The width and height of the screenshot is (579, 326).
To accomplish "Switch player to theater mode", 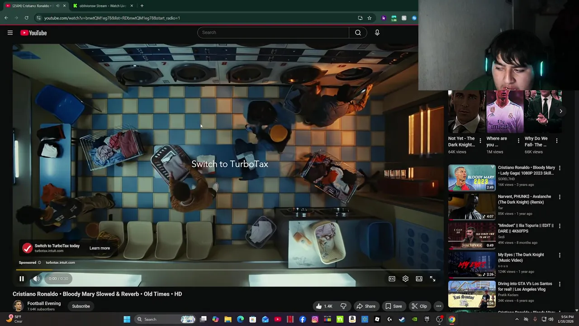I will 419,279.
